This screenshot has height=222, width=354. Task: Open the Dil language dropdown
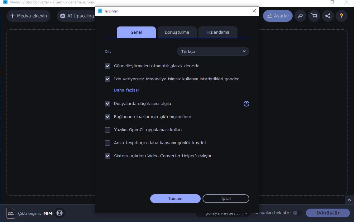click(x=213, y=51)
